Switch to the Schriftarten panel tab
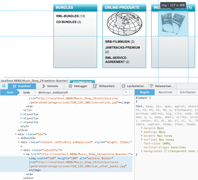198x180 pixels. coord(188,92)
